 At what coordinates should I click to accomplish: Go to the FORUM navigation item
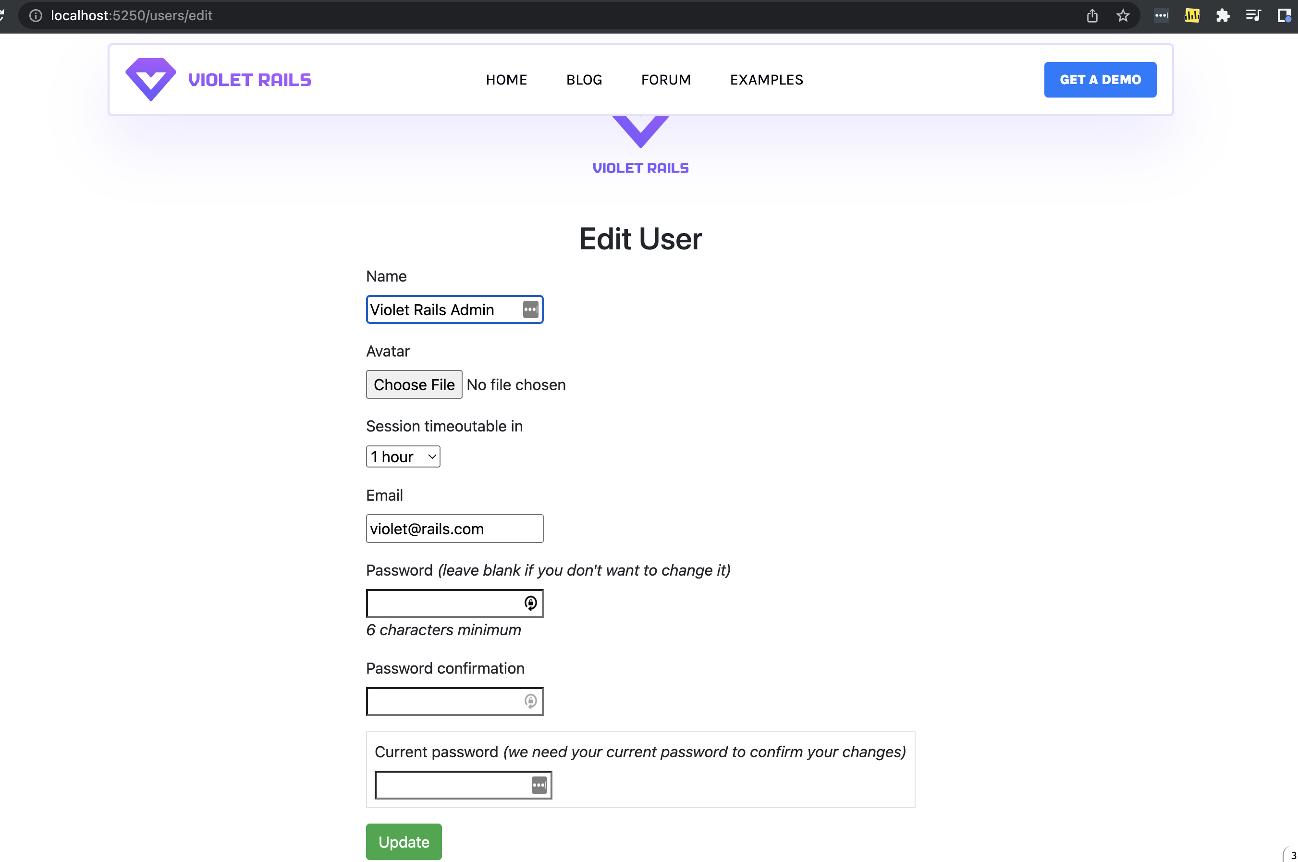coord(665,80)
